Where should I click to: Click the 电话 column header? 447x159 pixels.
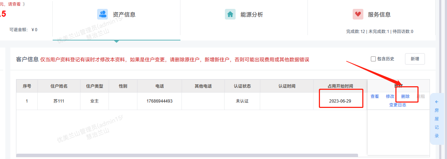[159, 86]
